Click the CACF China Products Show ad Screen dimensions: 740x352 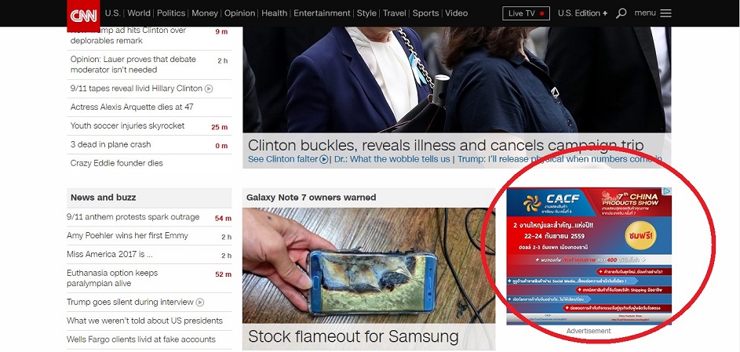589,256
